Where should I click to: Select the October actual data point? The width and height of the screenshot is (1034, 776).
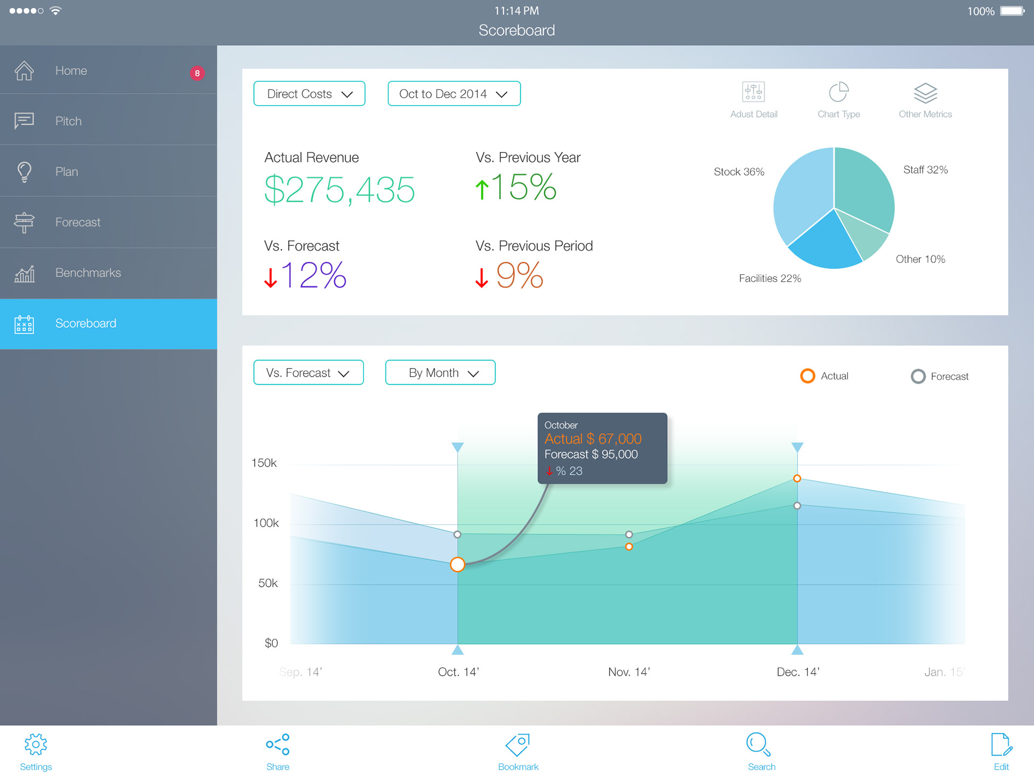click(x=457, y=564)
